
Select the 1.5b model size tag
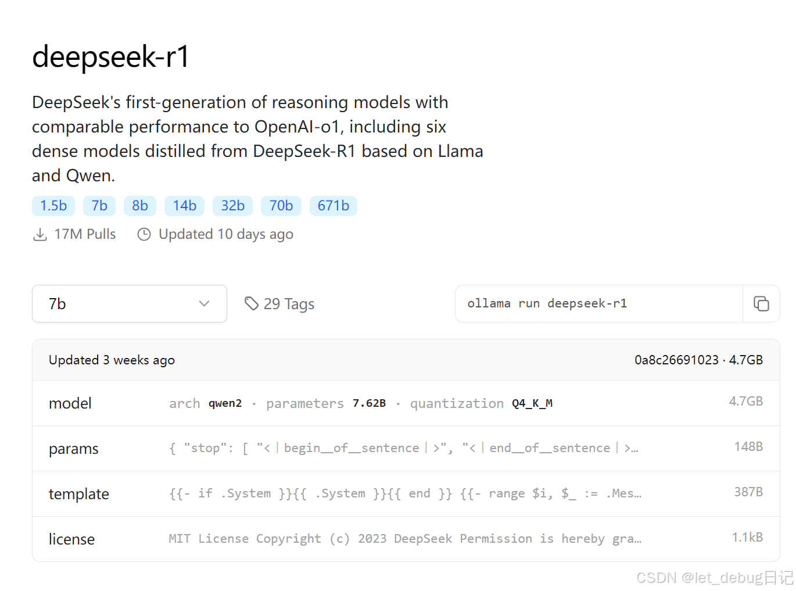point(53,206)
